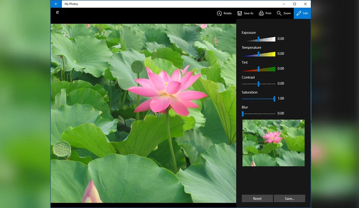Click the Temperature label

251,47
